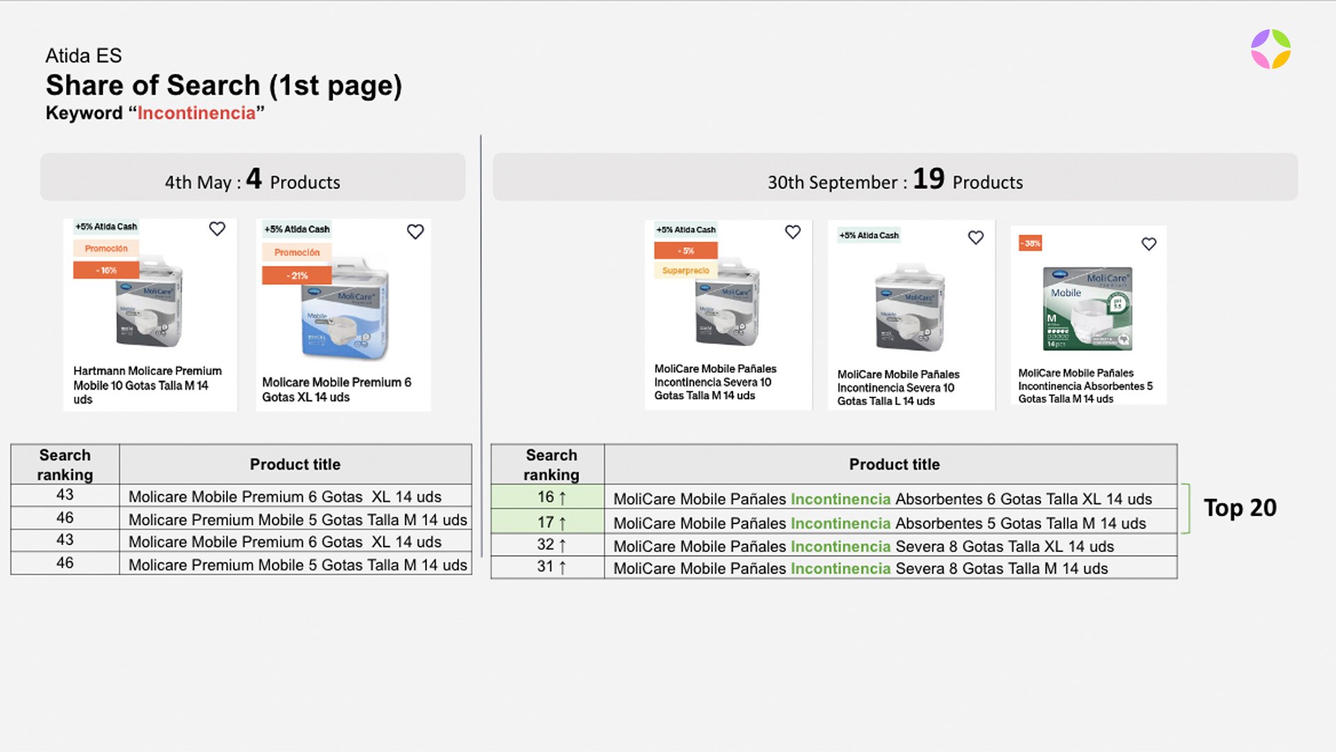This screenshot has height=752, width=1336.
Task: Click the 'Top 20' label
Action: (1240, 508)
